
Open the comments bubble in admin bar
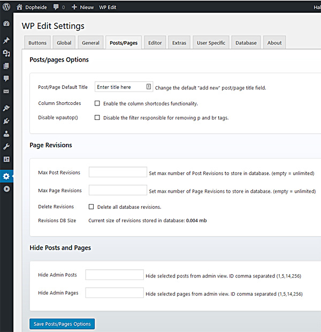56,7
